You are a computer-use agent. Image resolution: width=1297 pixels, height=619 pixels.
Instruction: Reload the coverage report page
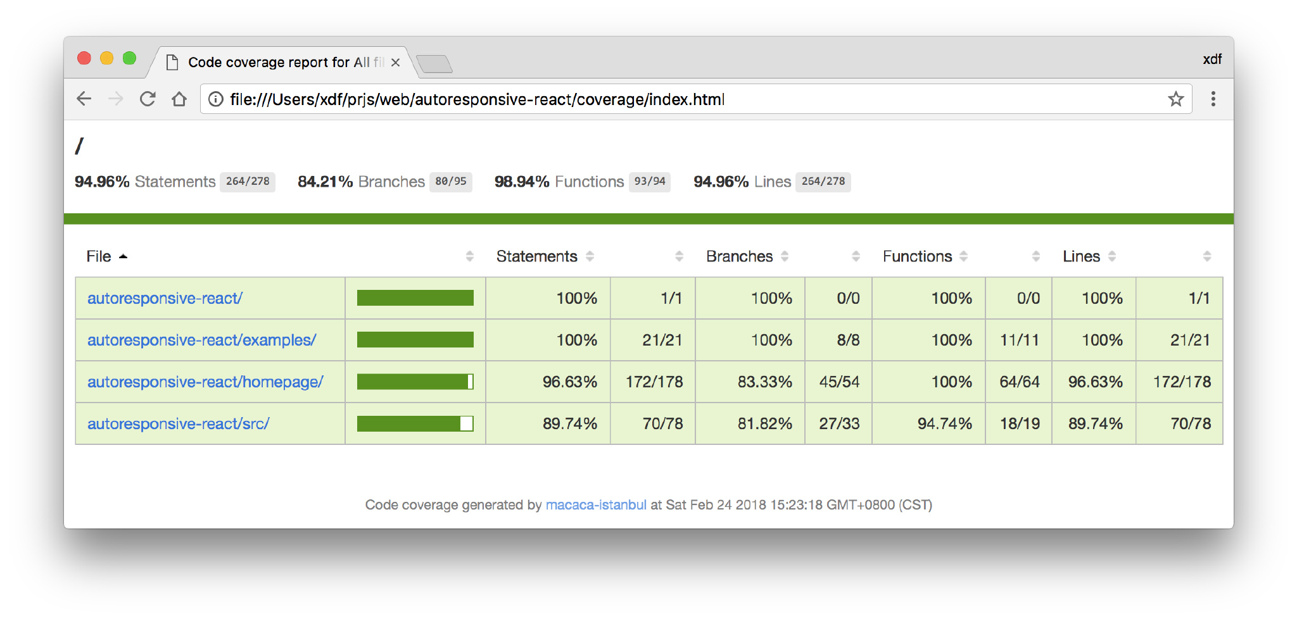coord(148,99)
